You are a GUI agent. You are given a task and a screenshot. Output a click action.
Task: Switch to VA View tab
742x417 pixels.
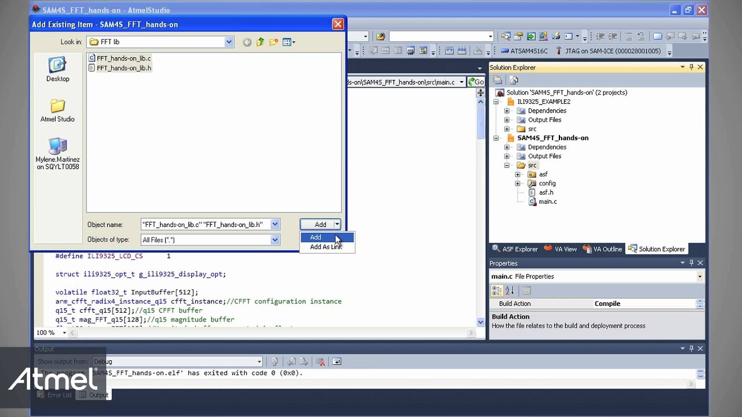pos(560,249)
